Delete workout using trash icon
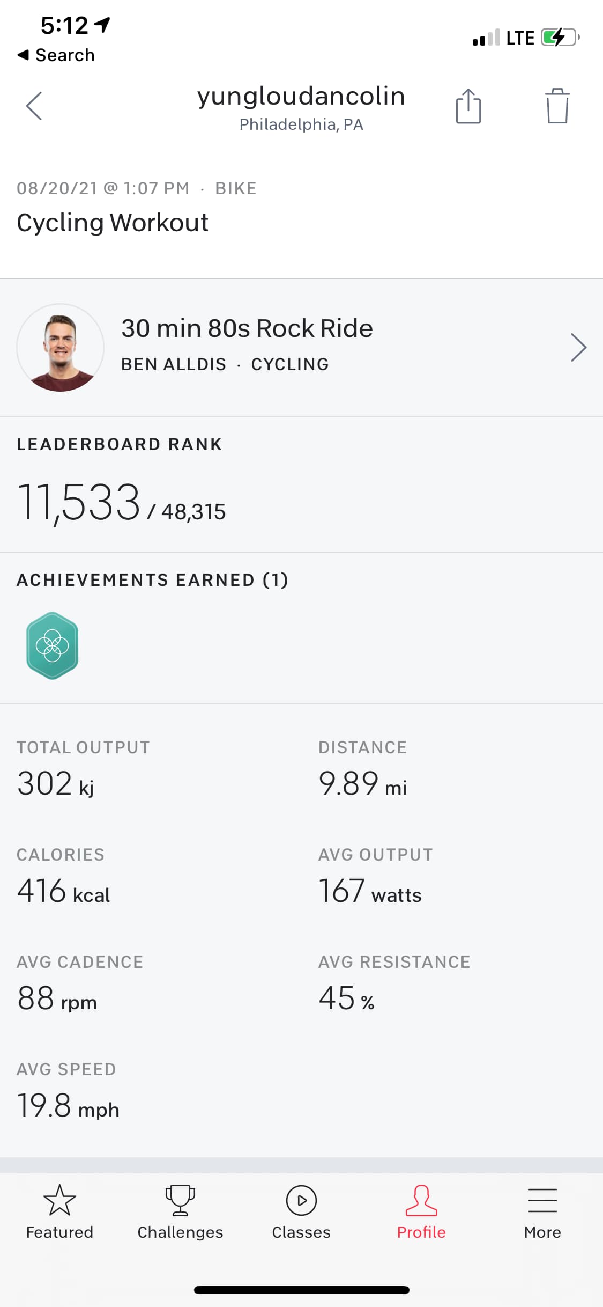The height and width of the screenshot is (1307, 603). coord(557,106)
